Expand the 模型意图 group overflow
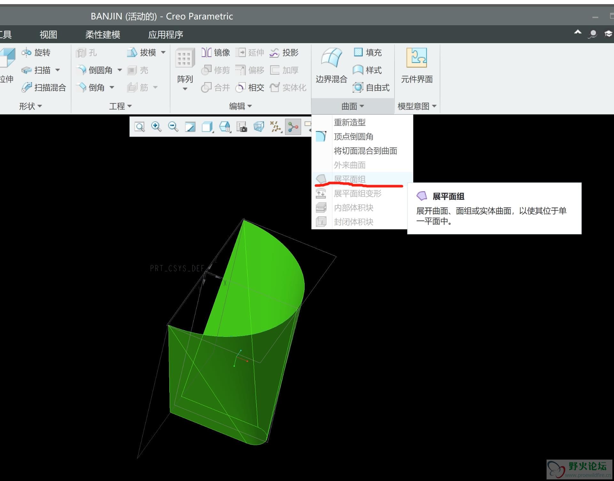Screen dimensions: 614x481 (x=417, y=106)
